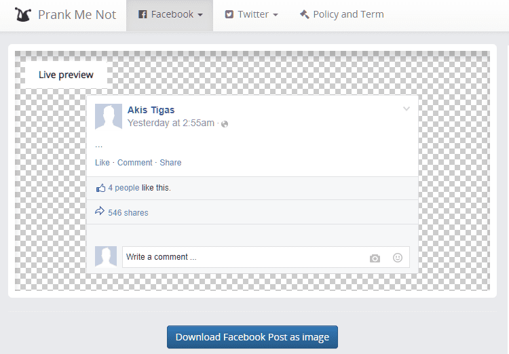The image size is (509, 354).
Task: Click the Facebook logo icon in navbar
Action: point(143,15)
